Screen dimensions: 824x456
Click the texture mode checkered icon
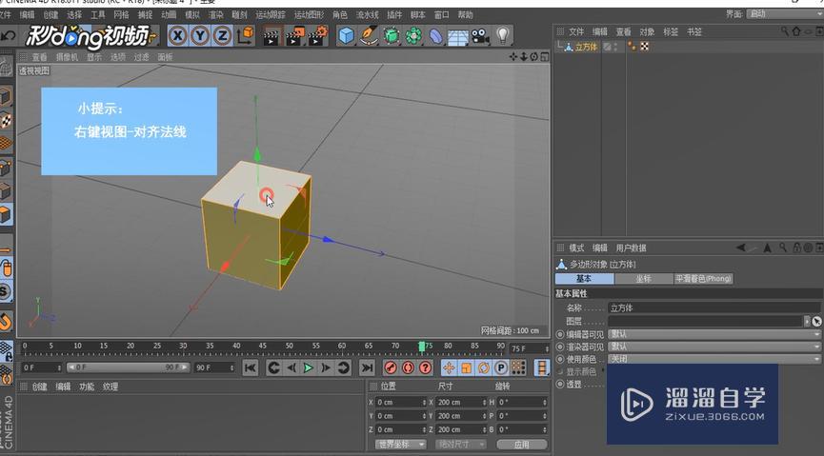click(x=6, y=120)
